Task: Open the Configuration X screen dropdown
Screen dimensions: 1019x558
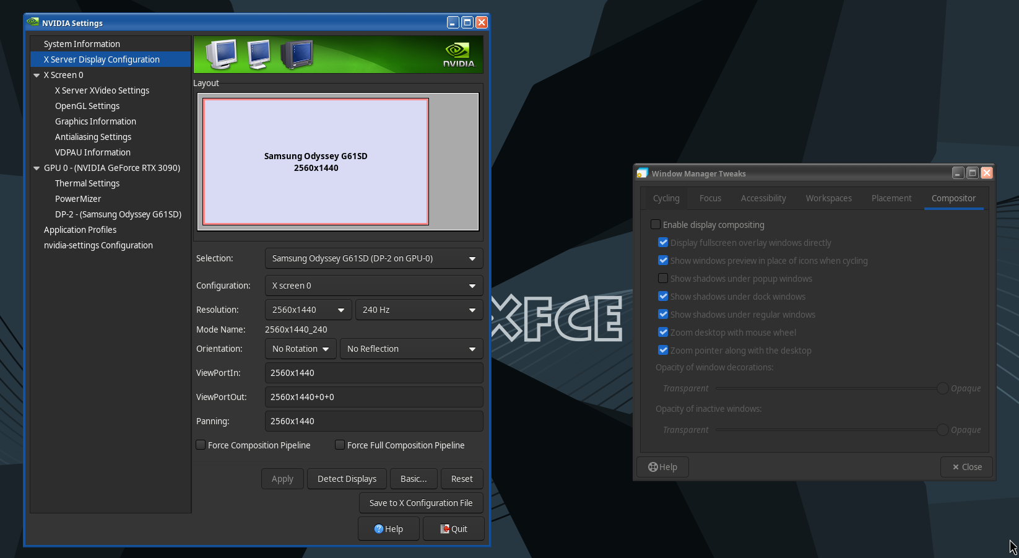Action: pyautogui.click(x=374, y=286)
